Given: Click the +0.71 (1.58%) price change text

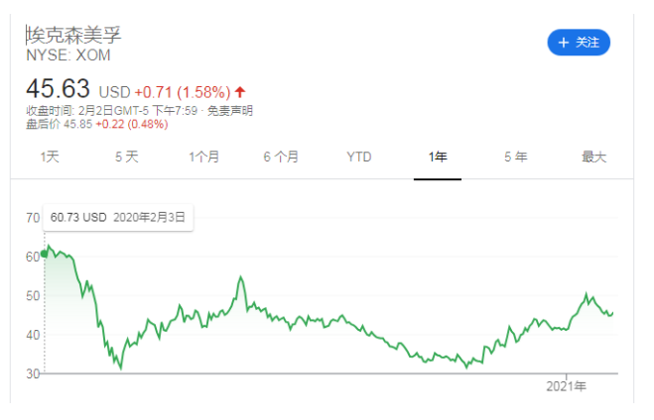Looking at the screenshot, I should pos(183,91).
